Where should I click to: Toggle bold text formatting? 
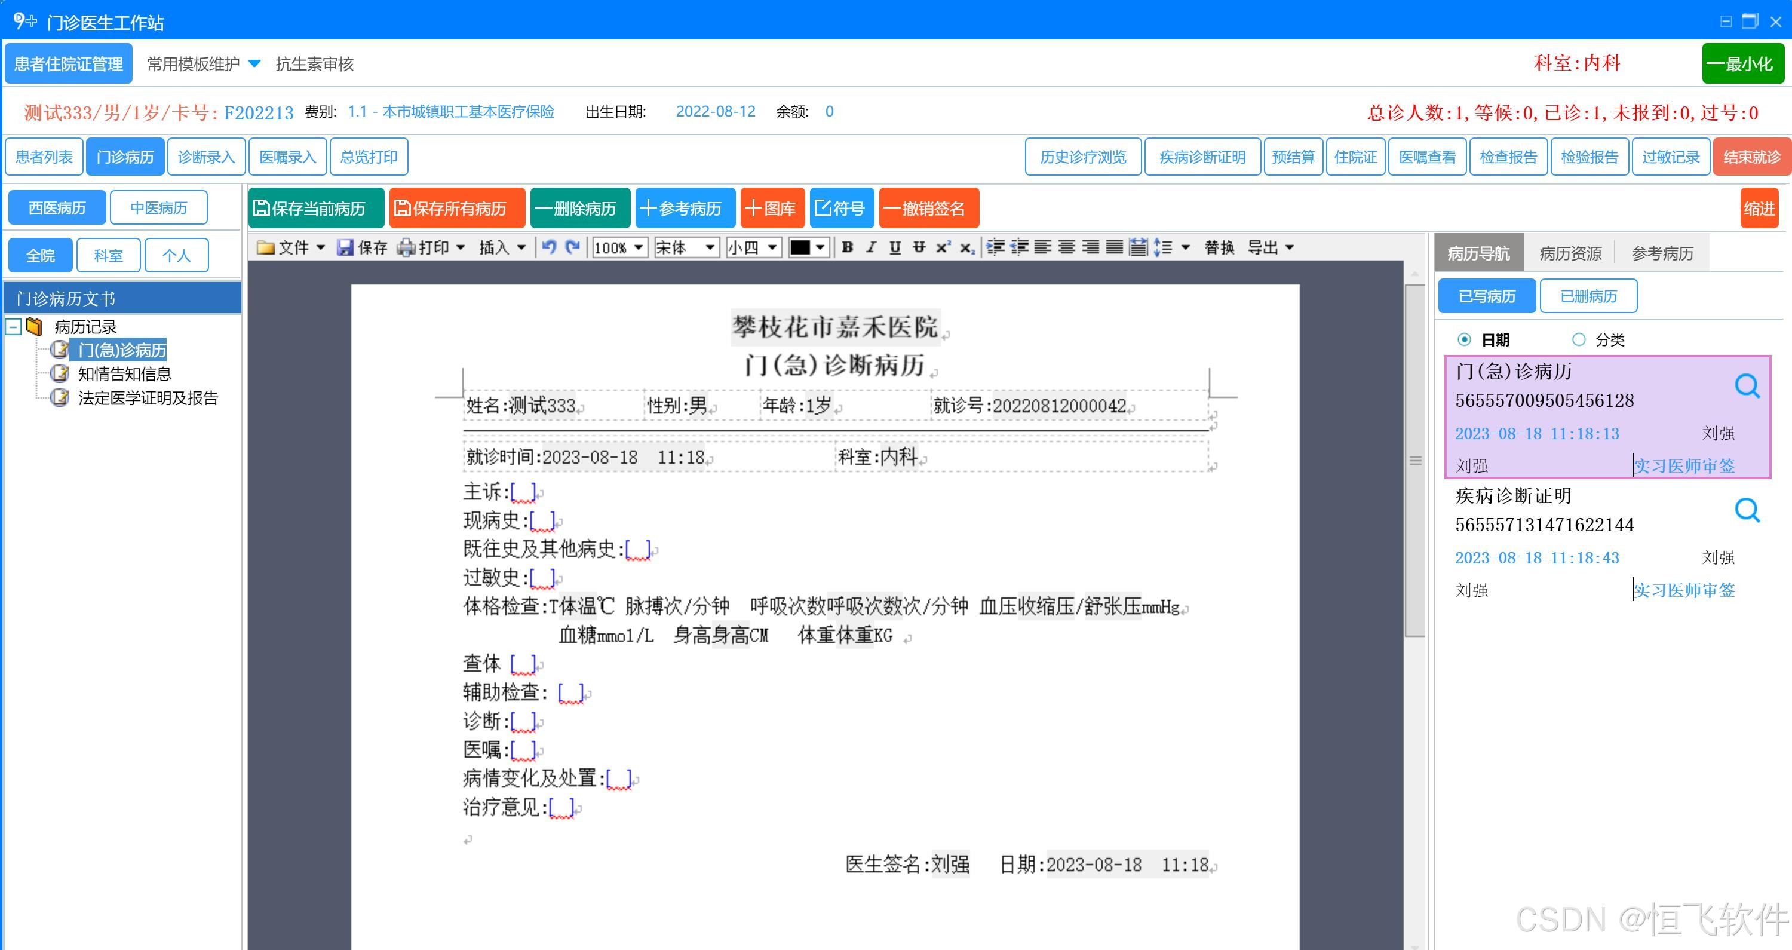pyautogui.click(x=847, y=247)
